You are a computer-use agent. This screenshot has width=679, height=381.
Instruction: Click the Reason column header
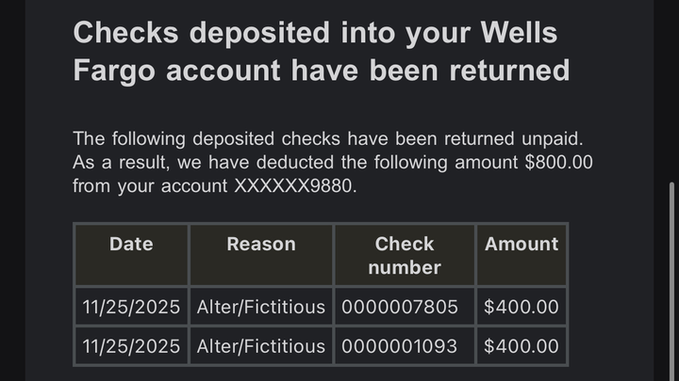261,245
